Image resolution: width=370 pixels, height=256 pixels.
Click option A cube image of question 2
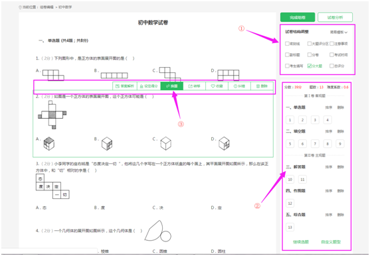pos(49,143)
